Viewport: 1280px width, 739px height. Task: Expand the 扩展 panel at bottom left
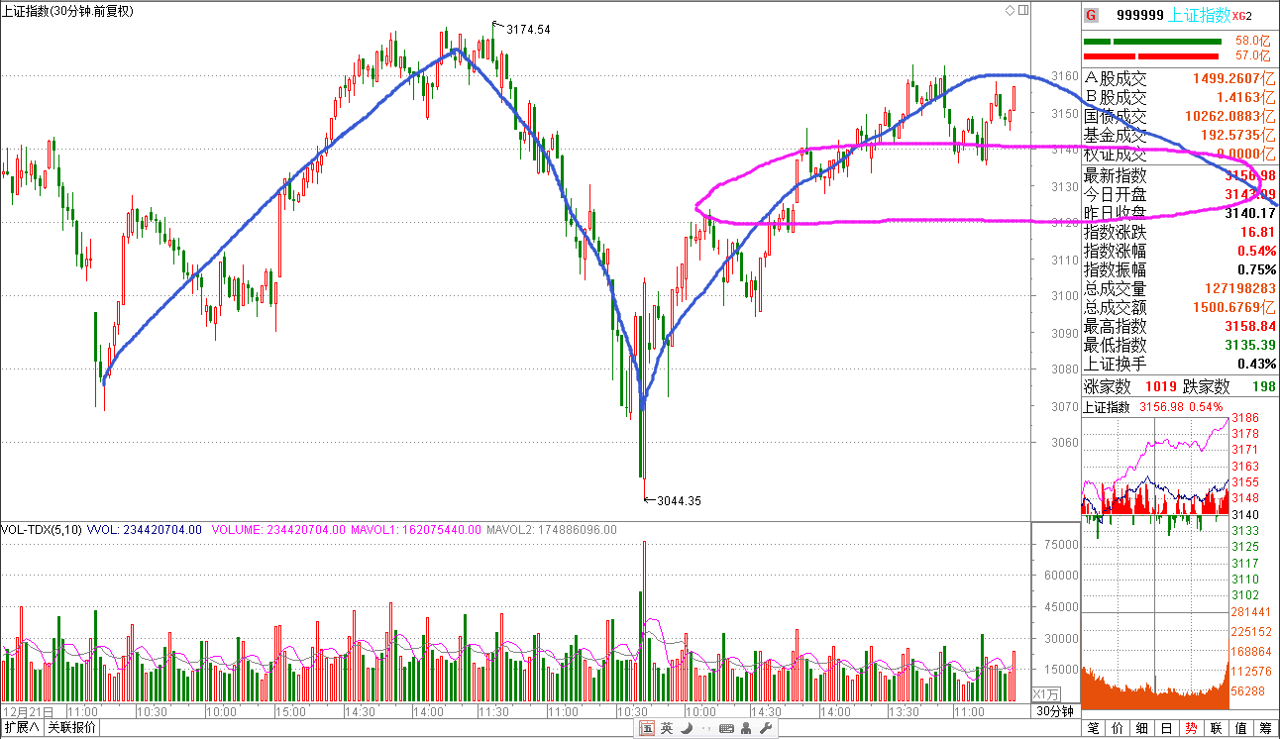click(20, 728)
